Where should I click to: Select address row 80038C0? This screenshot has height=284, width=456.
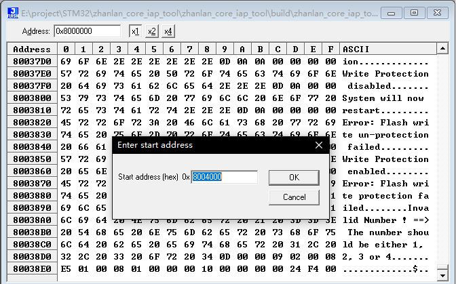coord(32,244)
